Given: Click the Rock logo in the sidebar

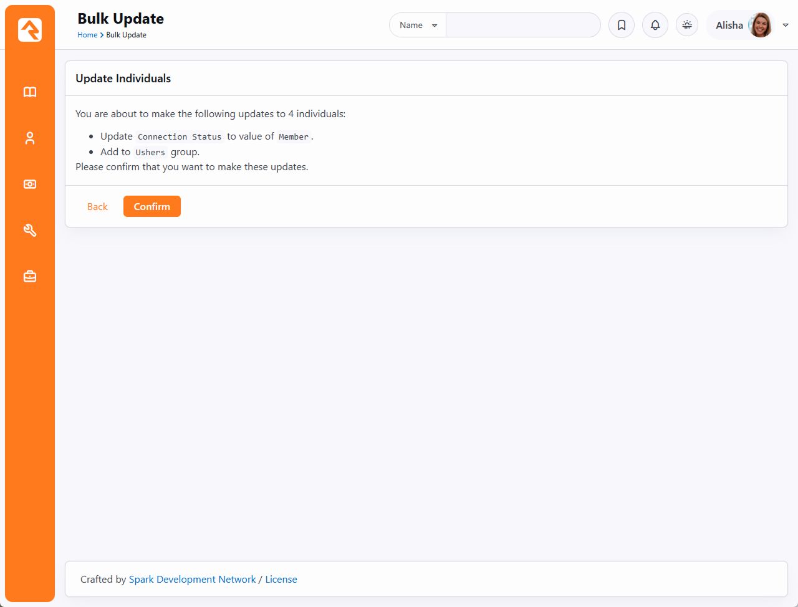Looking at the screenshot, I should pos(30,30).
